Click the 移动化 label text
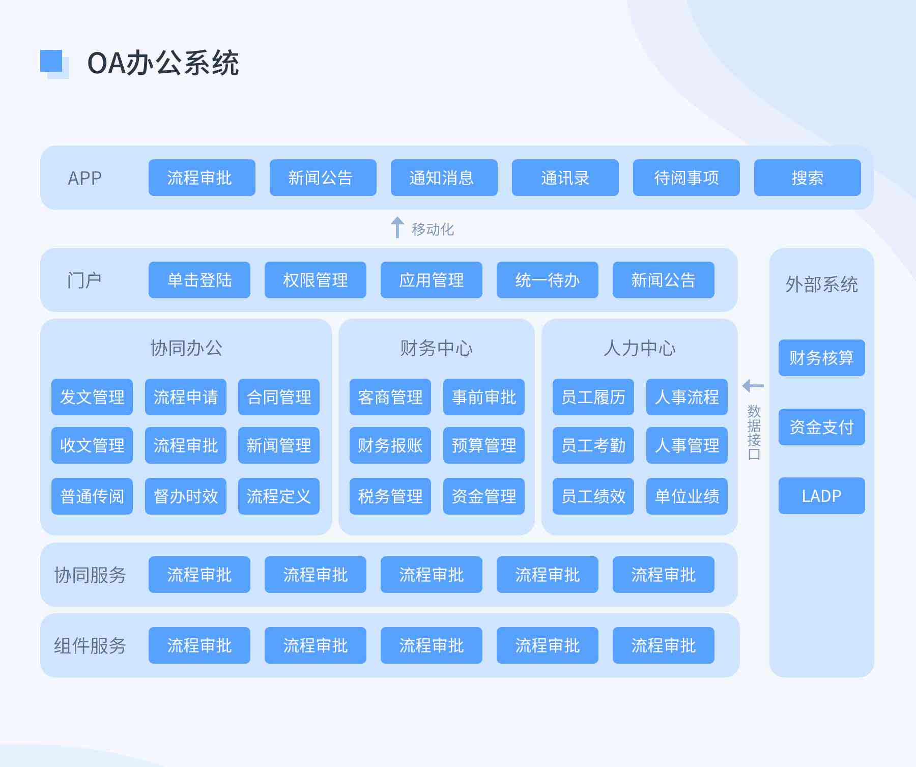 (x=433, y=230)
